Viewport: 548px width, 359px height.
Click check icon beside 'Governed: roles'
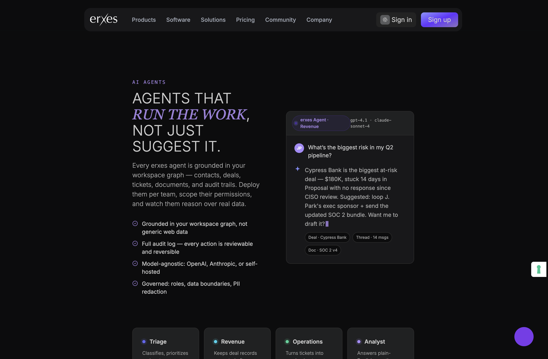tap(135, 283)
